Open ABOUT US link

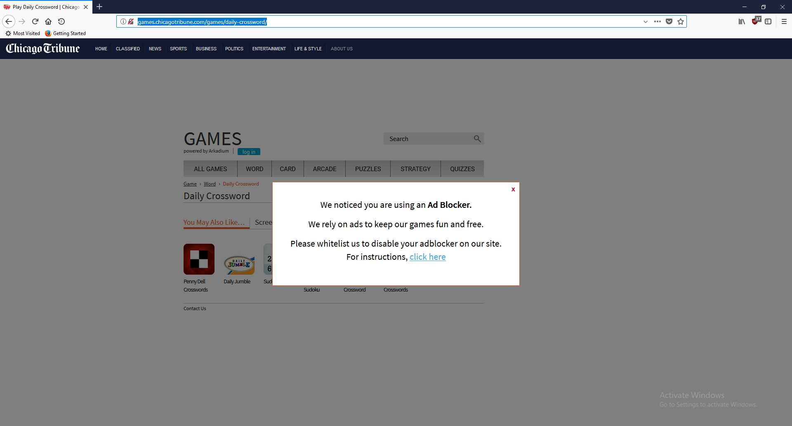click(x=342, y=49)
